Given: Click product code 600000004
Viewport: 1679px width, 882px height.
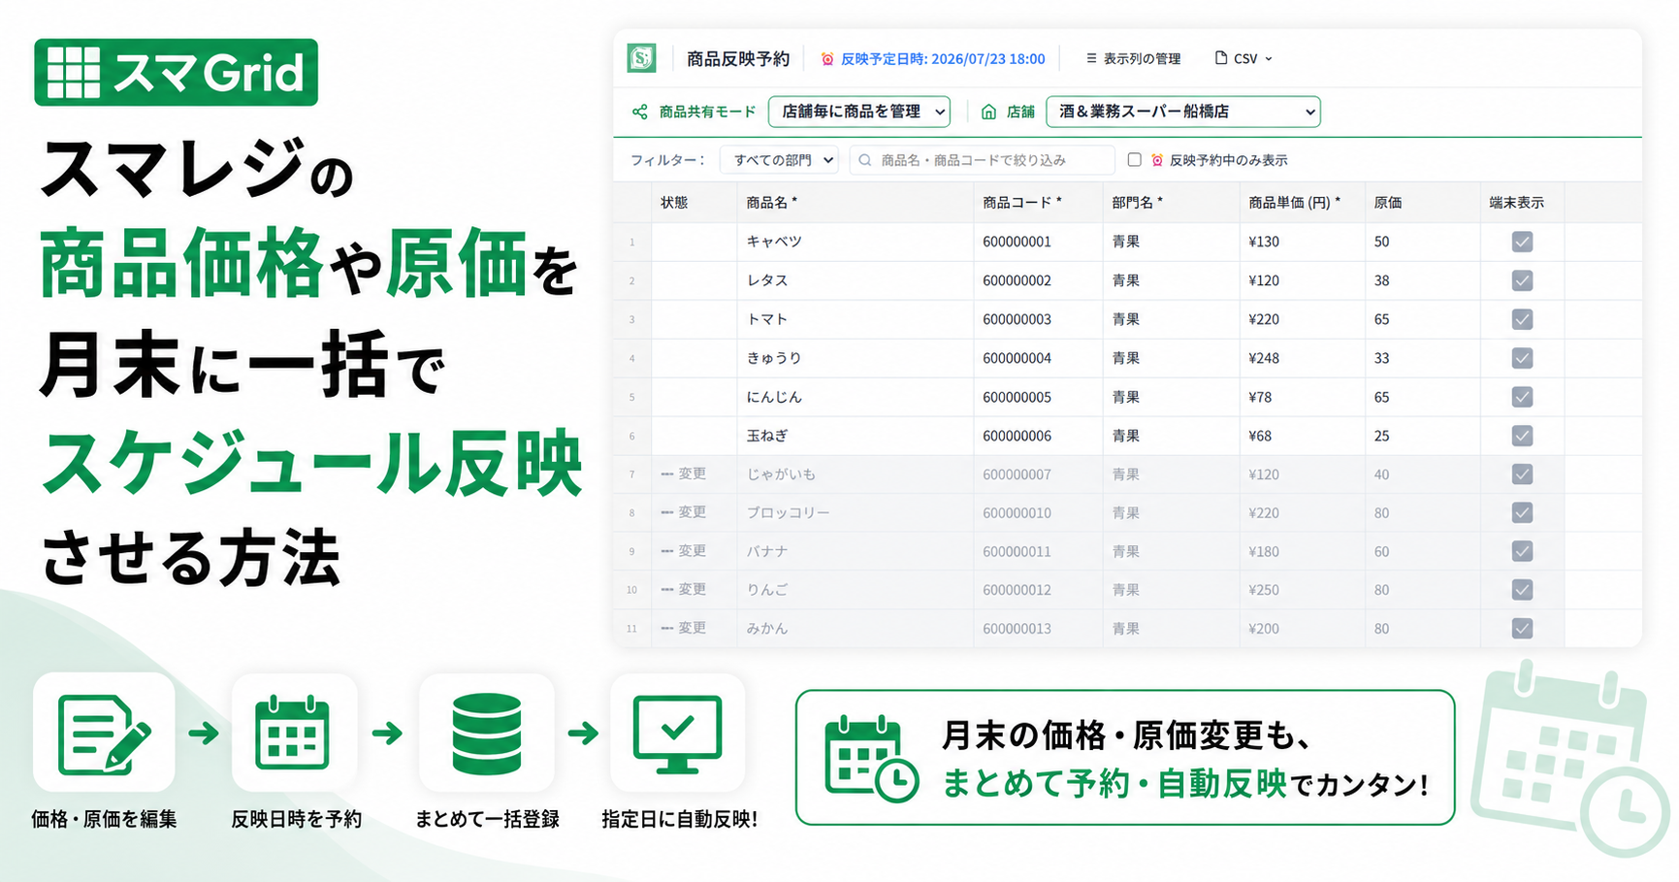Looking at the screenshot, I should point(1017,358).
